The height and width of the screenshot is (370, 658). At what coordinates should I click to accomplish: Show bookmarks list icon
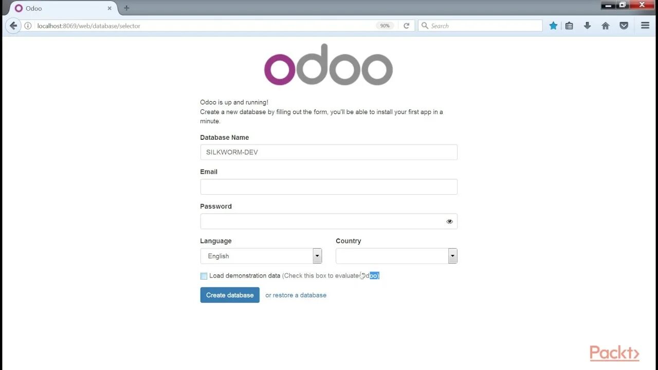(x=569, y=26)
